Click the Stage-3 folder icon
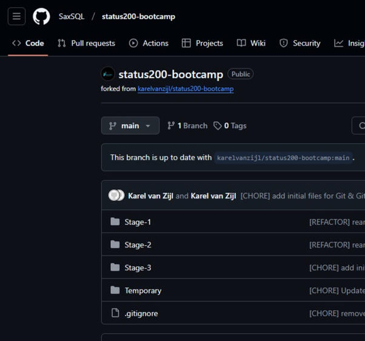The height and width of the screenshot is (341, 365). [115, 268]
